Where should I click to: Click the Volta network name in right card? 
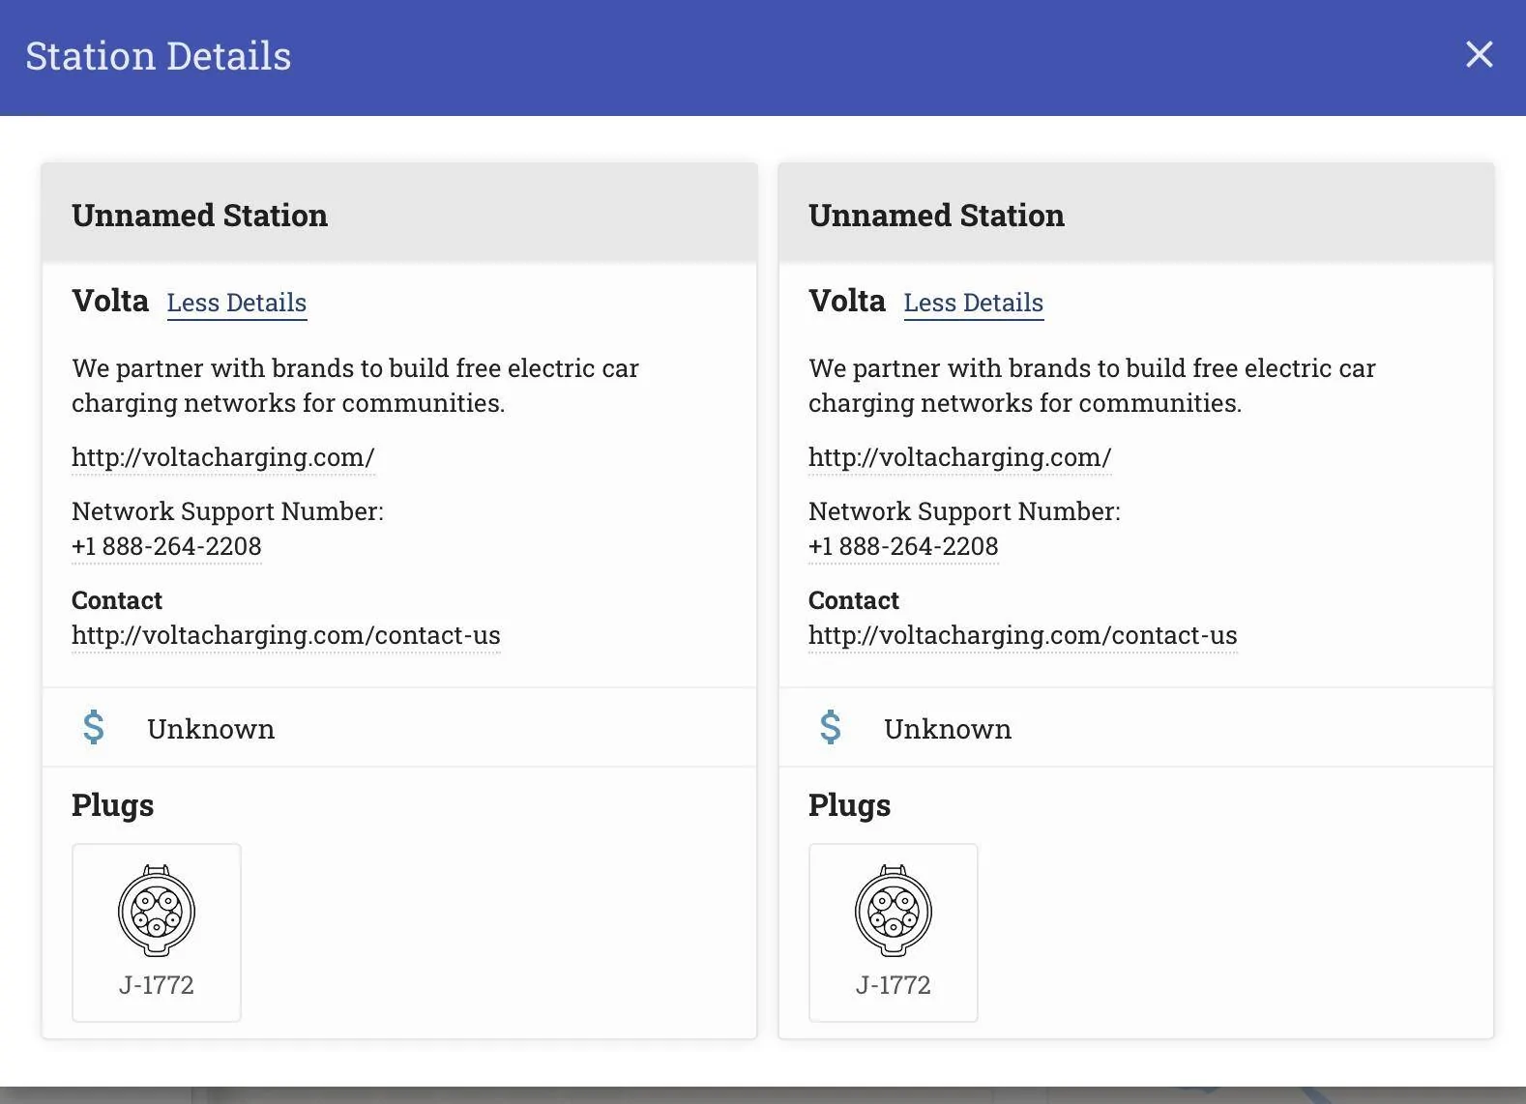click(847, 301)
